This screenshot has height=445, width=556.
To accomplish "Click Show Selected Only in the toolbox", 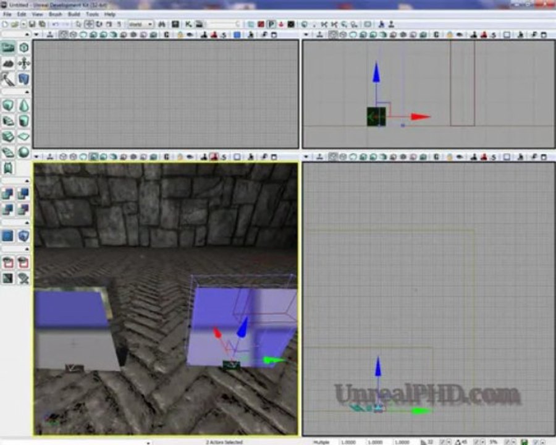I will [x=9, y=263].
